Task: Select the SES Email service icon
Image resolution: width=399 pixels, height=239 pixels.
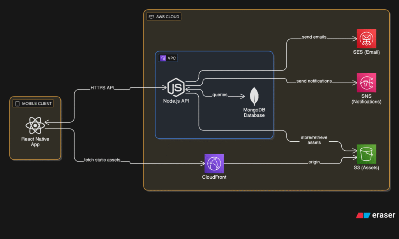Action: [x=366, y=39]
